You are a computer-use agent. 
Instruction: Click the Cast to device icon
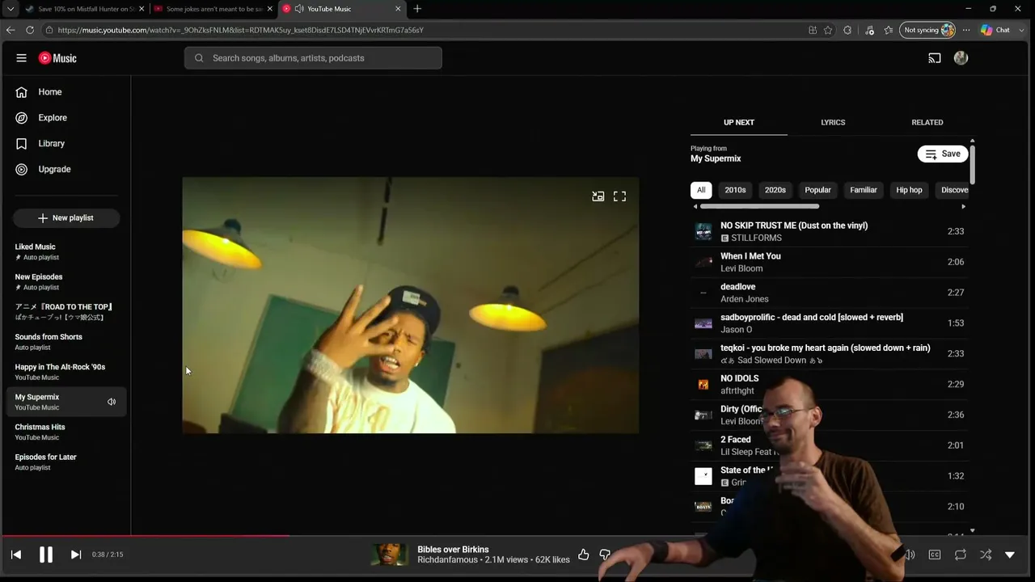click(935, 58)
